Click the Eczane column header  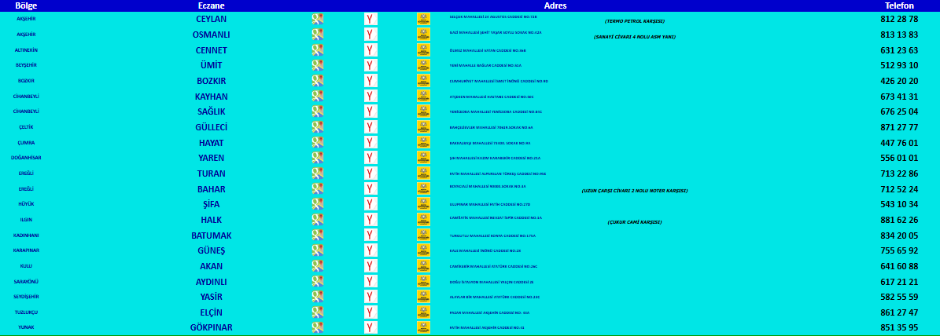[211, 5]
